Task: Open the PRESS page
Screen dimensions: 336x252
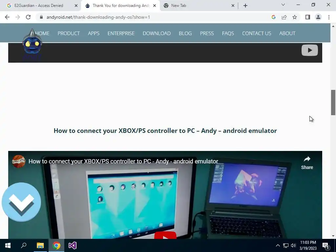Action: tap(207, 33)
